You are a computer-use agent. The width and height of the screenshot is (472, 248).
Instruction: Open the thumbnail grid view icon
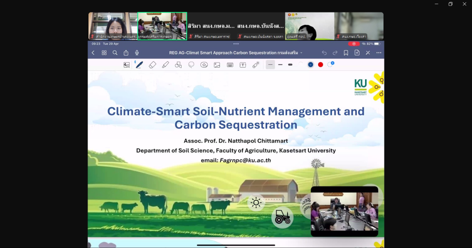point(104,53)
